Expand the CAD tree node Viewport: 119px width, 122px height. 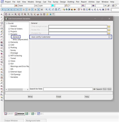[x=9, y=45]
